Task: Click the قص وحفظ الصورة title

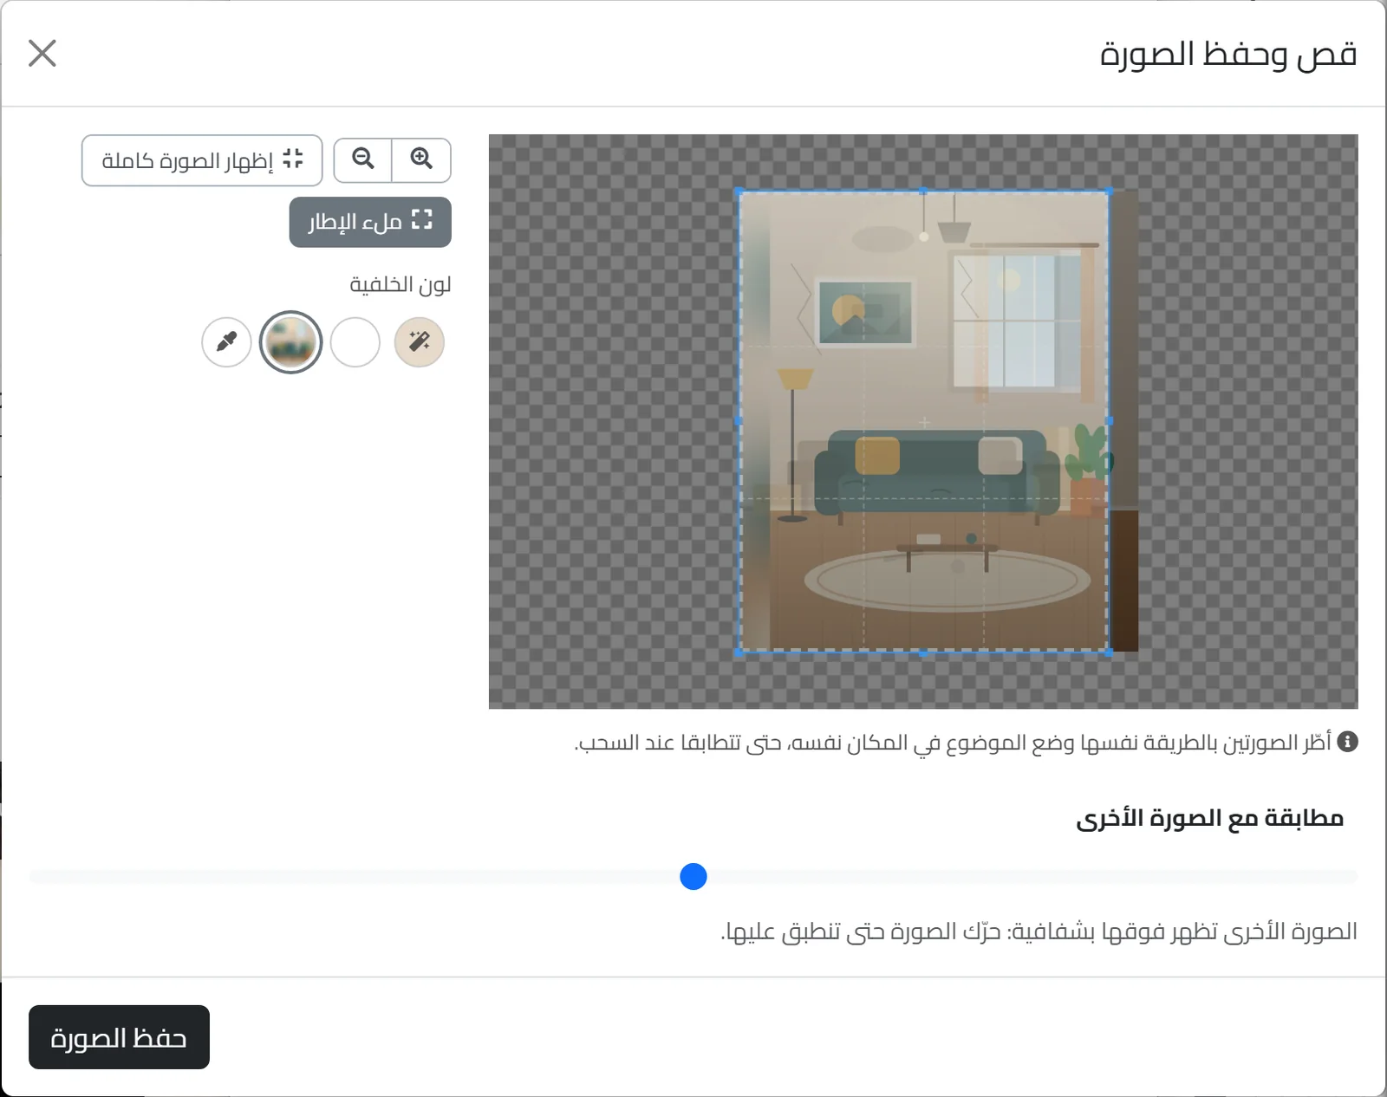Action: (1228, 54)
